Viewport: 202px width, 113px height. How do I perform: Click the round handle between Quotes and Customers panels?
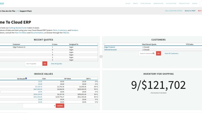pos(101,56)
